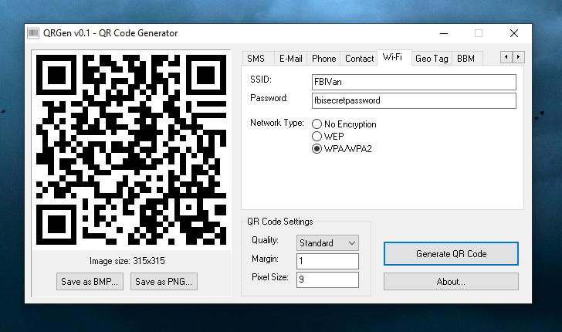Save the QR code as BMP
The height and width of the screenshot is (332, 562).
(90, 282)
